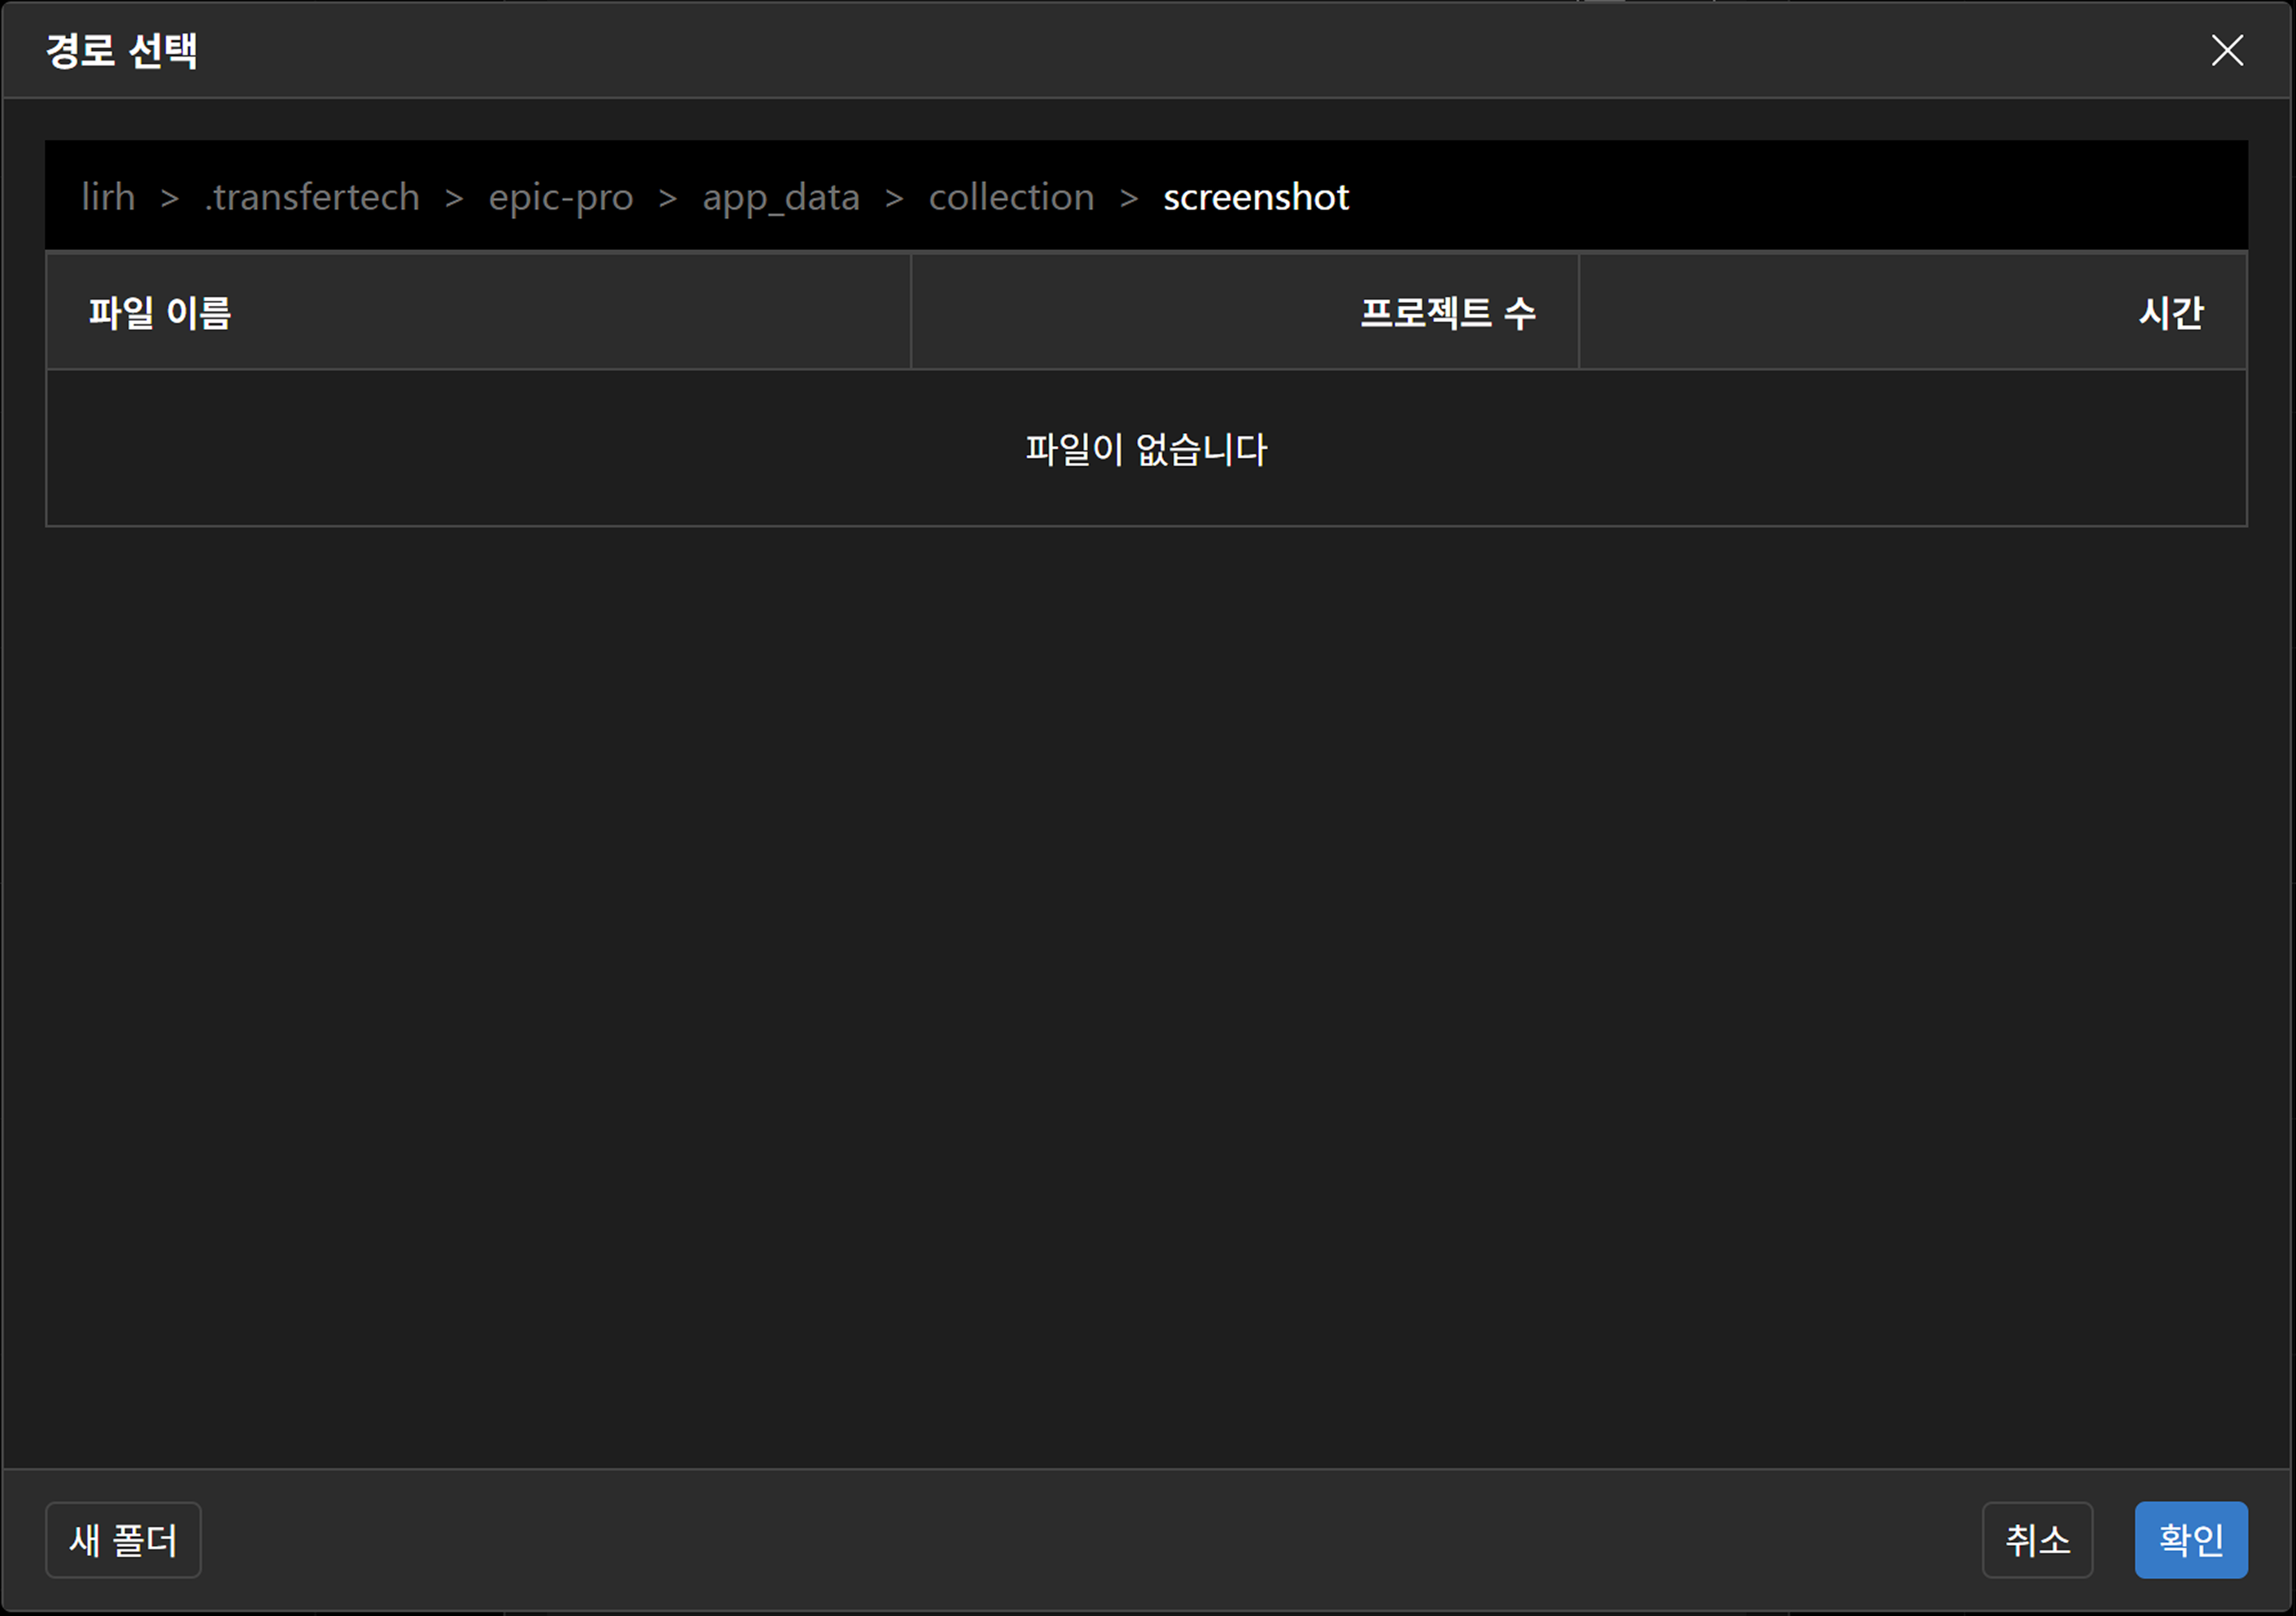Click the 프로젝트 수 column header
2296x1616 pixels.
[1446, 313]
